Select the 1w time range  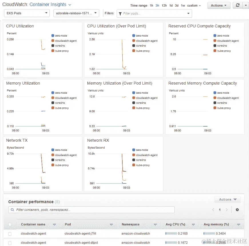183,5
